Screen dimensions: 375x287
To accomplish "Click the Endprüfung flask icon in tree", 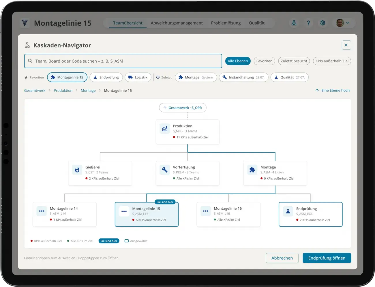I will click(x=288, y=211).
